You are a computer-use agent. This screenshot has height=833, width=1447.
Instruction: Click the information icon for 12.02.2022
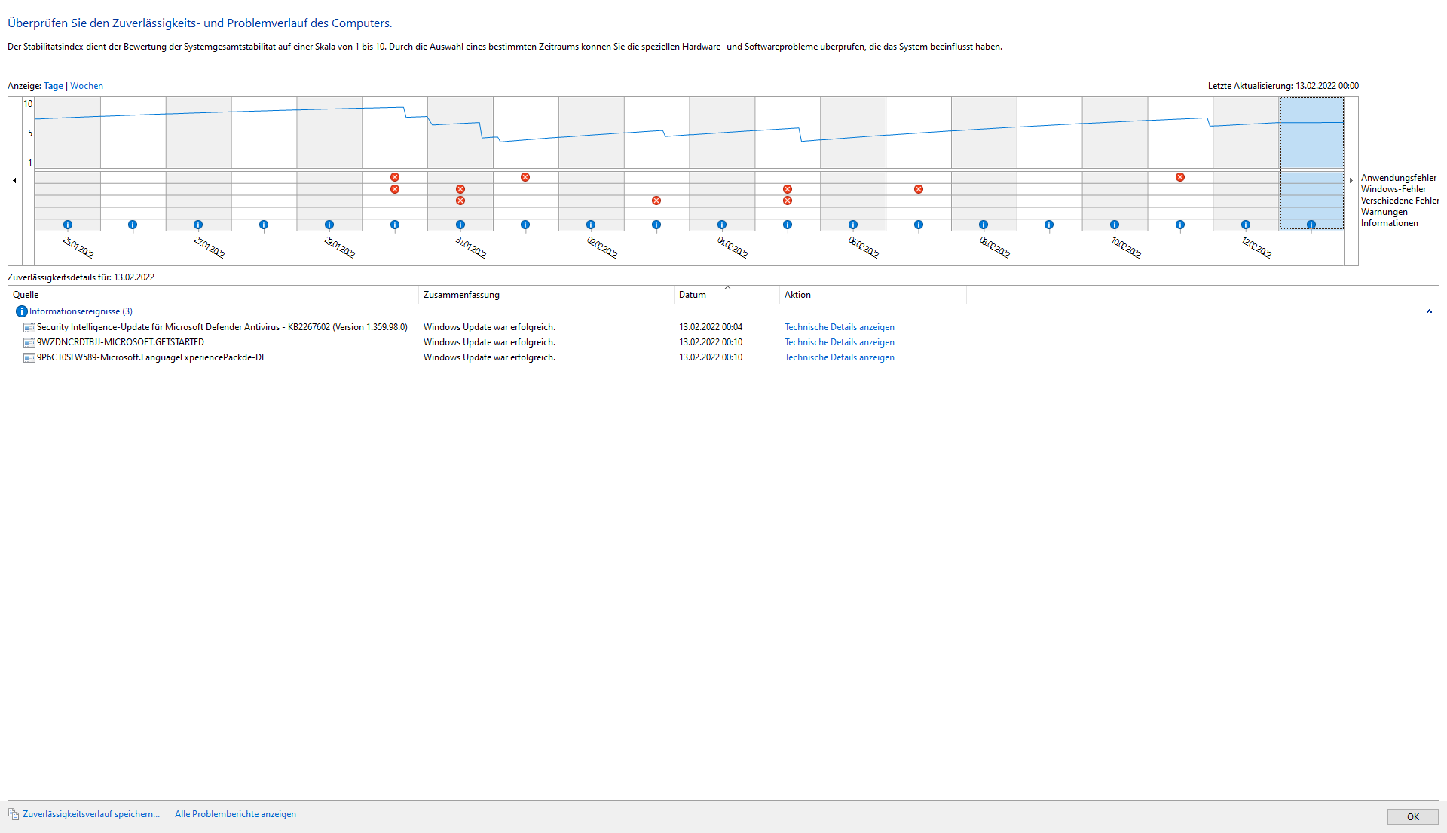click(1246, 225)
